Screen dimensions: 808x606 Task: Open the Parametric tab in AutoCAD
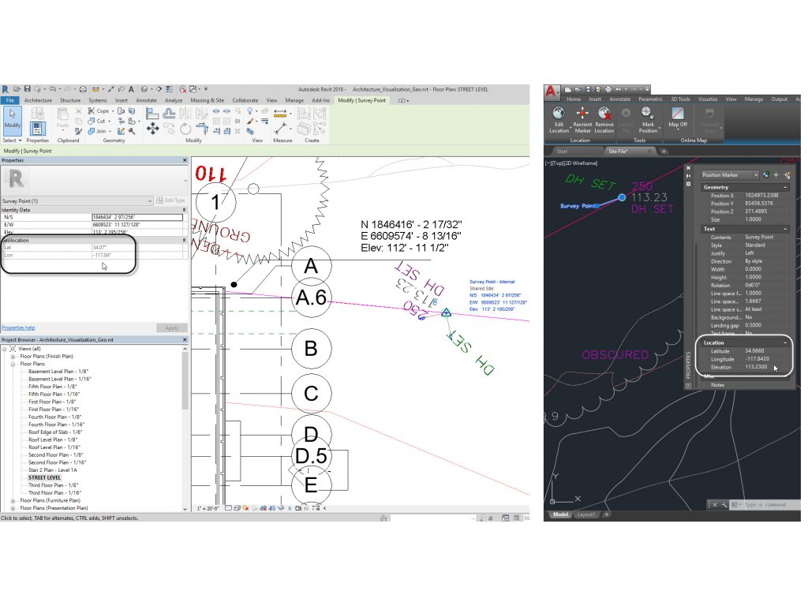point(650,99)
